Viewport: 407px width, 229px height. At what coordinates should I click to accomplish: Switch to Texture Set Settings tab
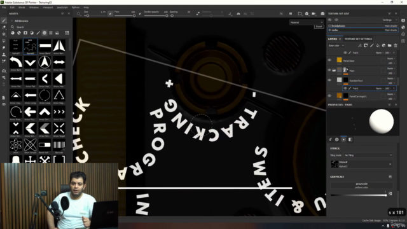click(358, 39)
